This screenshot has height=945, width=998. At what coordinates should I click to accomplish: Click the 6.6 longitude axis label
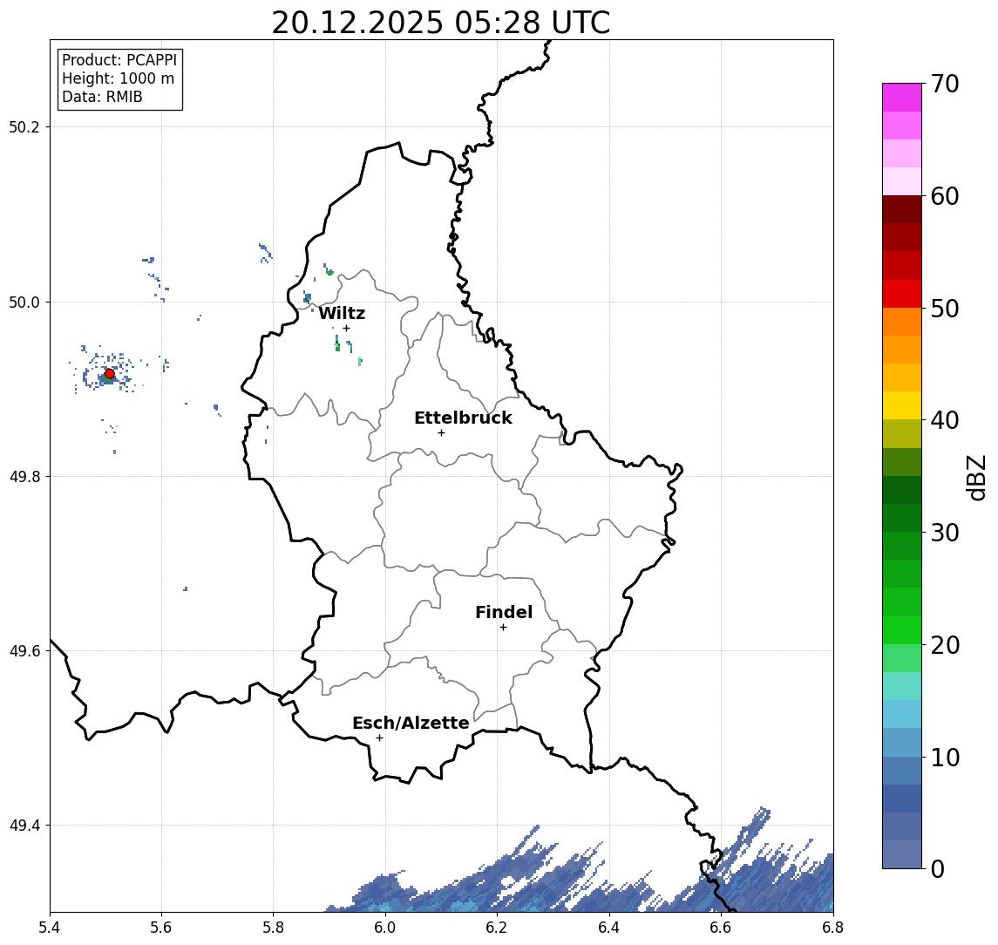click(x=721, y=928)
